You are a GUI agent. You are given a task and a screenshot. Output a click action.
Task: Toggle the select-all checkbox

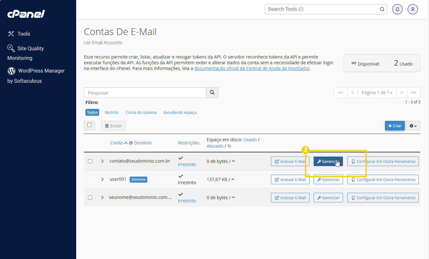point(89,125)
